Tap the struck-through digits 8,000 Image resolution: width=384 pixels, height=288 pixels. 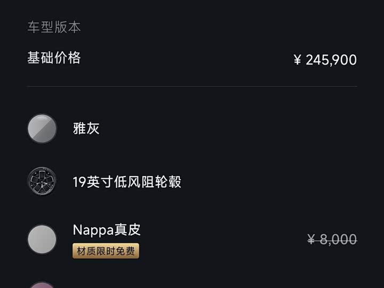[x=338, y=240]
